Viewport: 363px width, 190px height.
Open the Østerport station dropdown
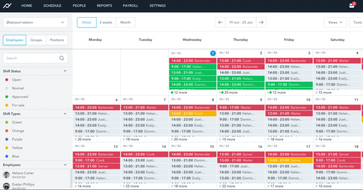[35, 22]
